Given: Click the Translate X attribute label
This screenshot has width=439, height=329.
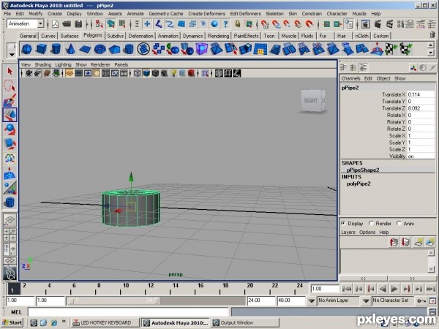Looking at the screenshot, I should (394, 94).
